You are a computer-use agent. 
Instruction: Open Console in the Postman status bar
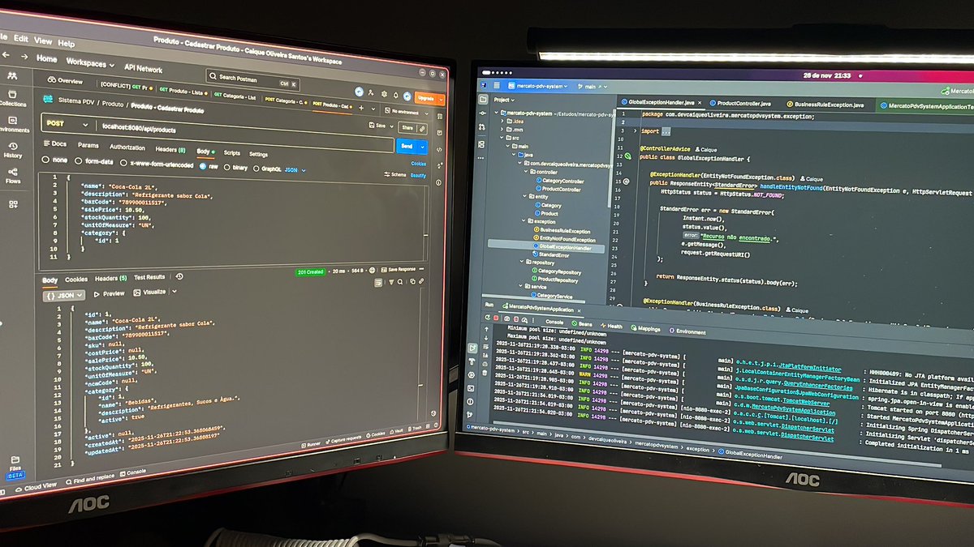(132, 472)
